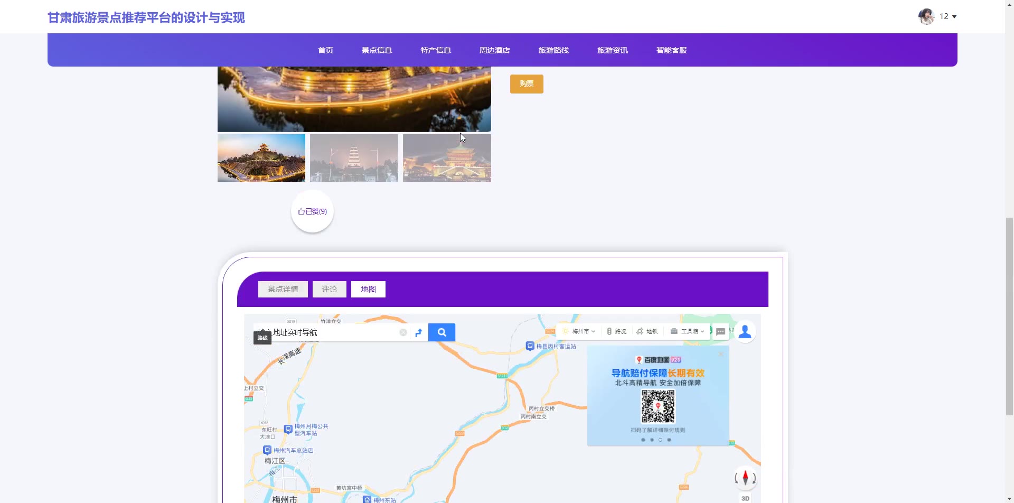Screen dimensions: 1014x503
Task: Open 智能客服 in the navigation bar
Action: [x=672, y=50]
